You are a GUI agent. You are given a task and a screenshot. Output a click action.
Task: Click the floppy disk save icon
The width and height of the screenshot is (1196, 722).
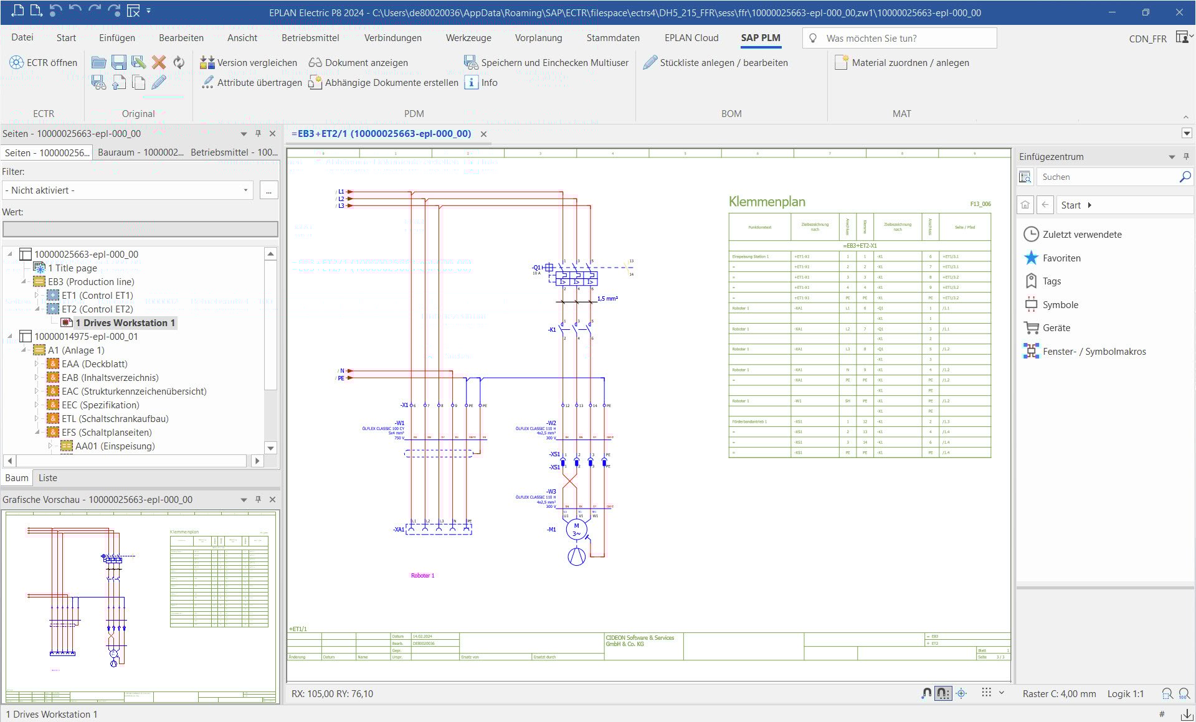118,62
